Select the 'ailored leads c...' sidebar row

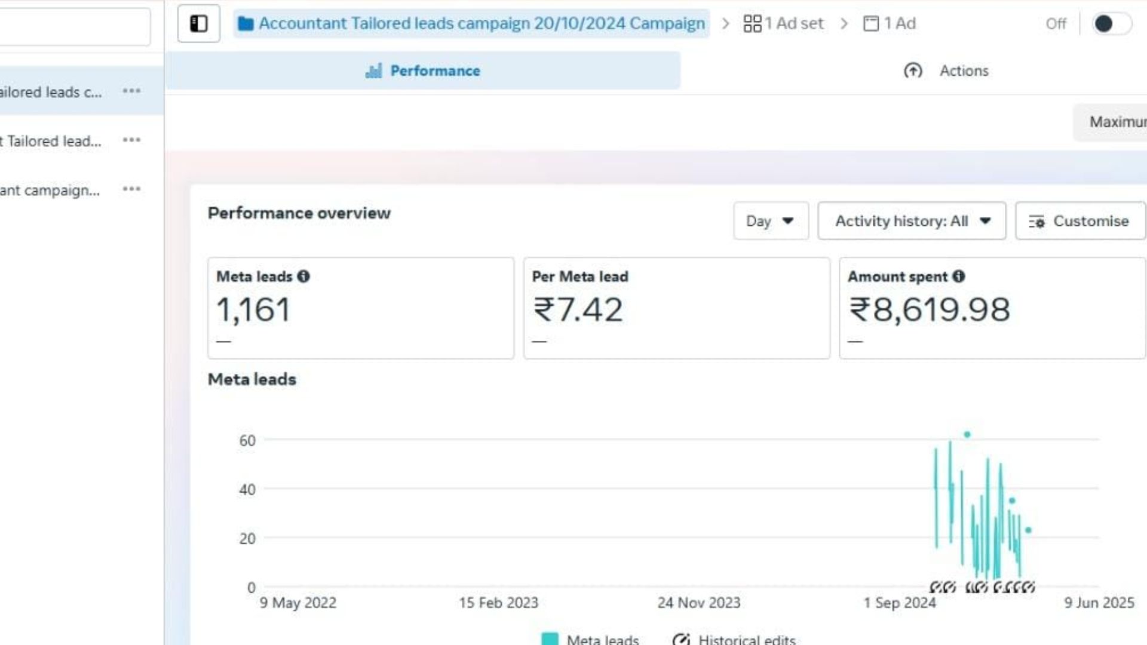click(82, 91)
